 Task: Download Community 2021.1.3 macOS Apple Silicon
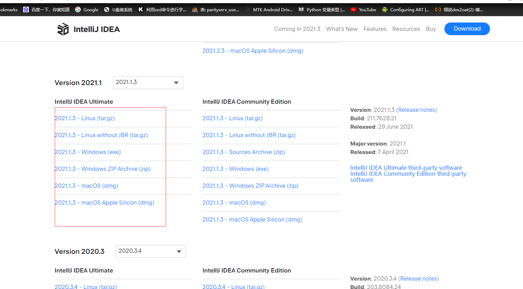[x=252, y=219]
